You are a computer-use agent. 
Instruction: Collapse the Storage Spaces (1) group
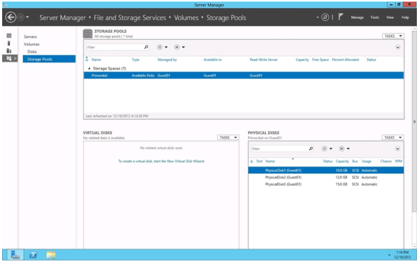click(x=89, y=68)
